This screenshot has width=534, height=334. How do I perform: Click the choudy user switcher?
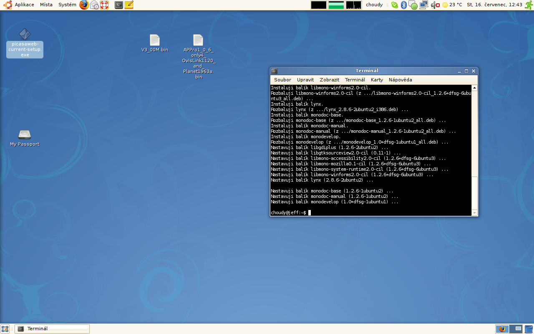pyautogui.click(x=374, y=5)
